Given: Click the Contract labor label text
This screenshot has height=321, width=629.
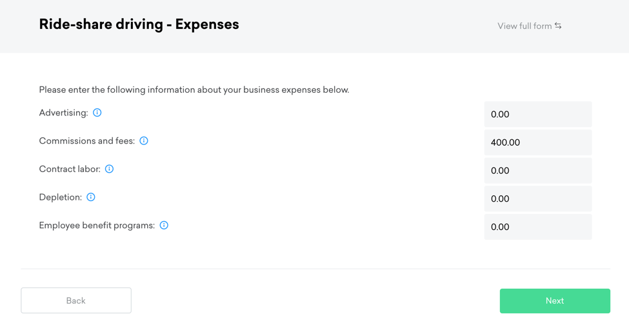Looking at the screenshot, I should click(70, 170).
